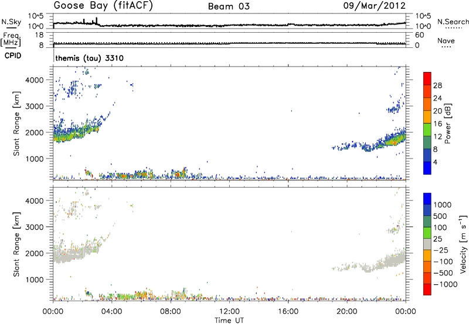This screenshot has width=469, height=324.
Task: Click the "Nave" legend label
Action: (x=446, y=41)
